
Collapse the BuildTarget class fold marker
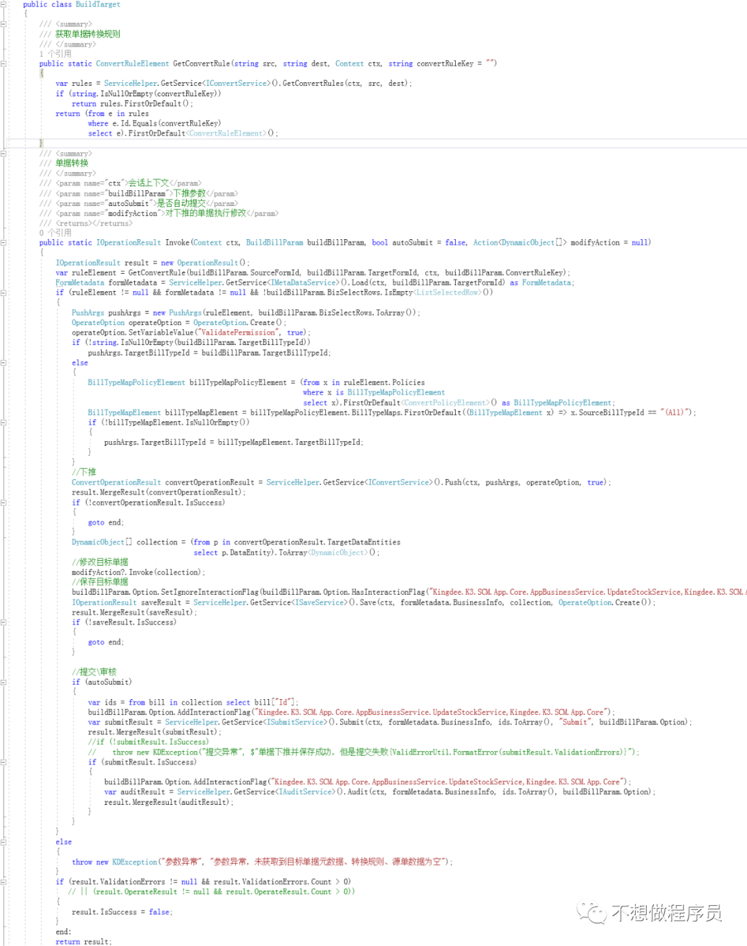pos(3,4)
